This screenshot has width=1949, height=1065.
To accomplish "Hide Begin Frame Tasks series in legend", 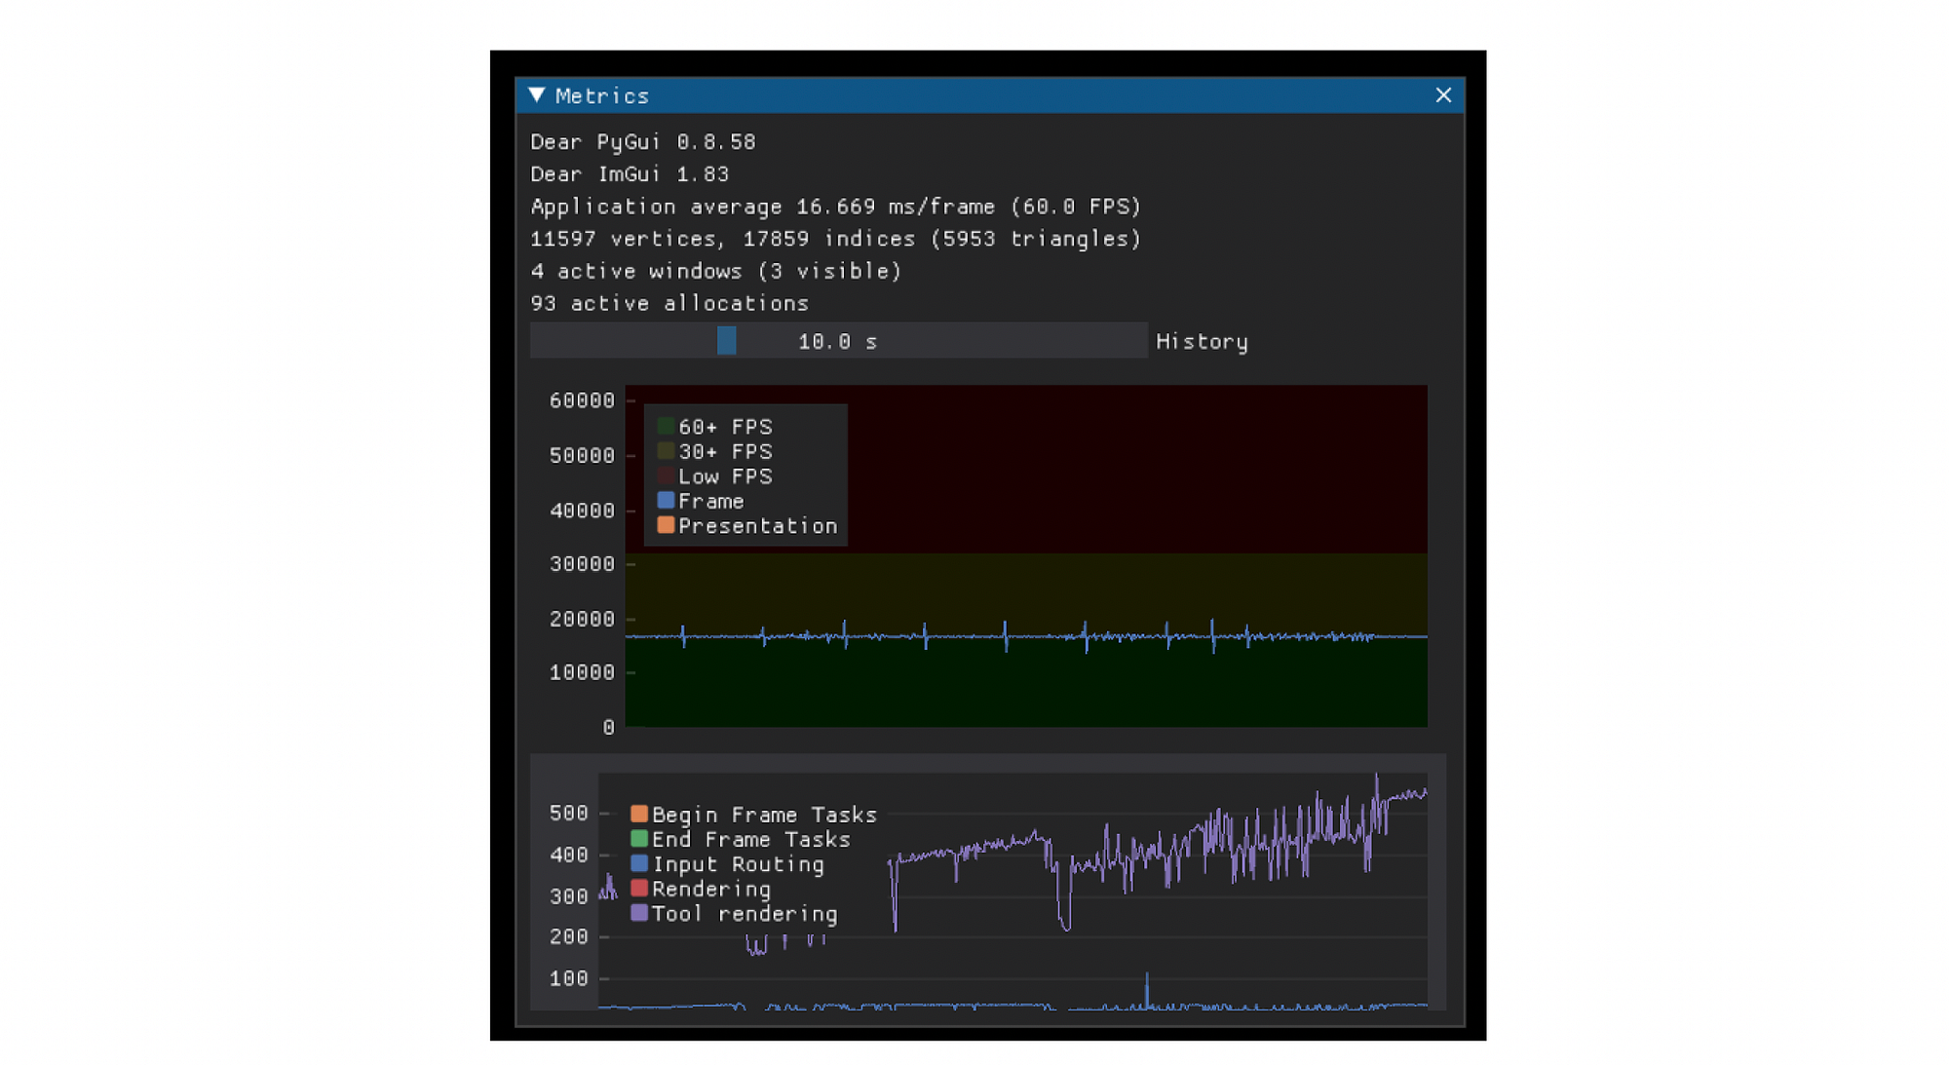I will (x=639, y=814).
